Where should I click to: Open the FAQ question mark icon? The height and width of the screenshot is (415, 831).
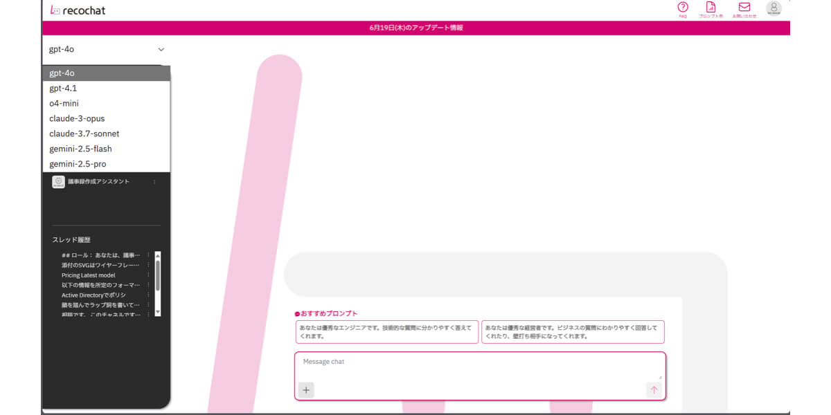point(683,7)
